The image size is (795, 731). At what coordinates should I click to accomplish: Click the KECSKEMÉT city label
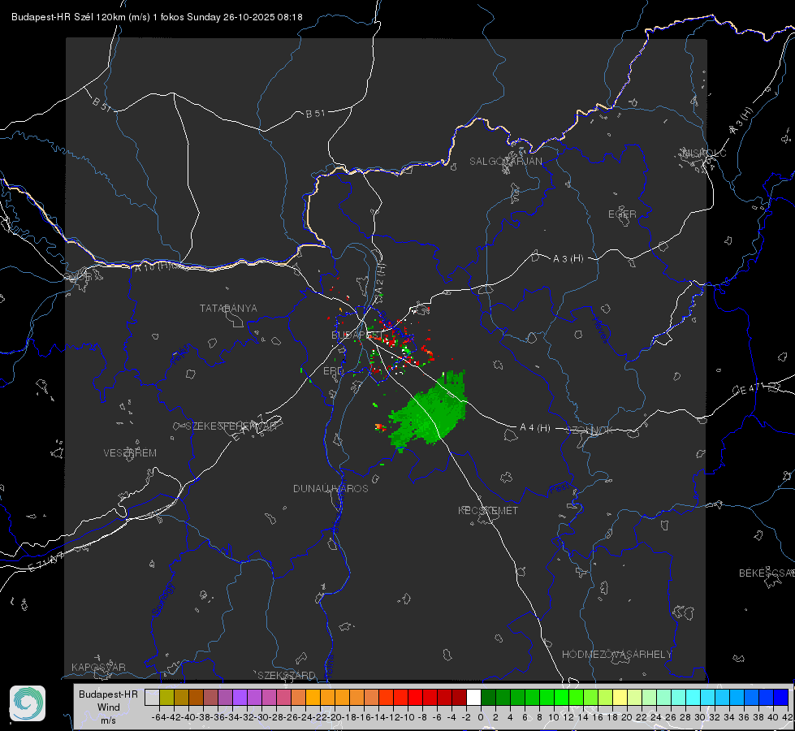[488, 510]
